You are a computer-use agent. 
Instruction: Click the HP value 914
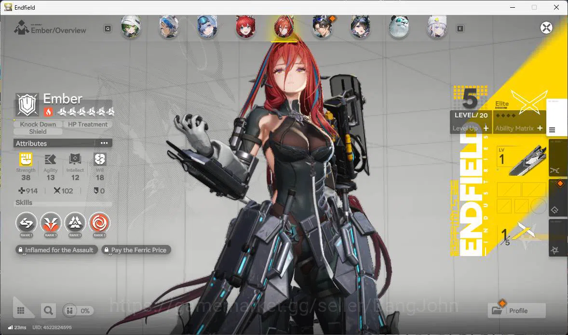tap(28, 191)
